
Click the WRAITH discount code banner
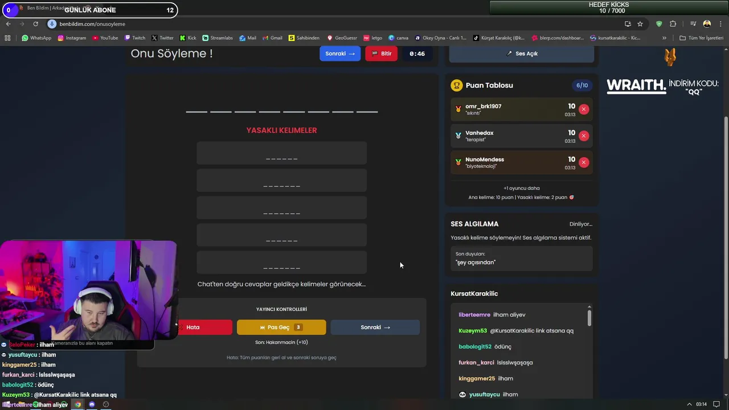point(662,85)
